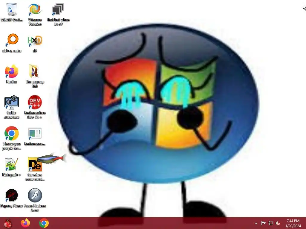Screen dimensions: 306x229
Task: Open network status tray icon
Action: (271, 223)
